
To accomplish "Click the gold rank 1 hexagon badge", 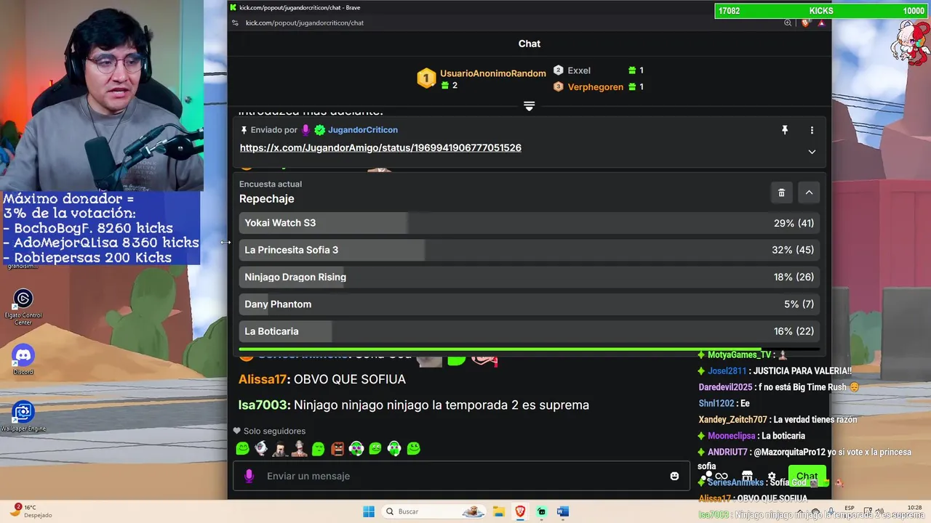I will [426, 78].
